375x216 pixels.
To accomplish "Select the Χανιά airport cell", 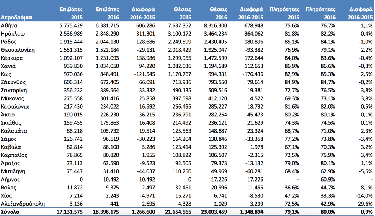I will [8, 66].
